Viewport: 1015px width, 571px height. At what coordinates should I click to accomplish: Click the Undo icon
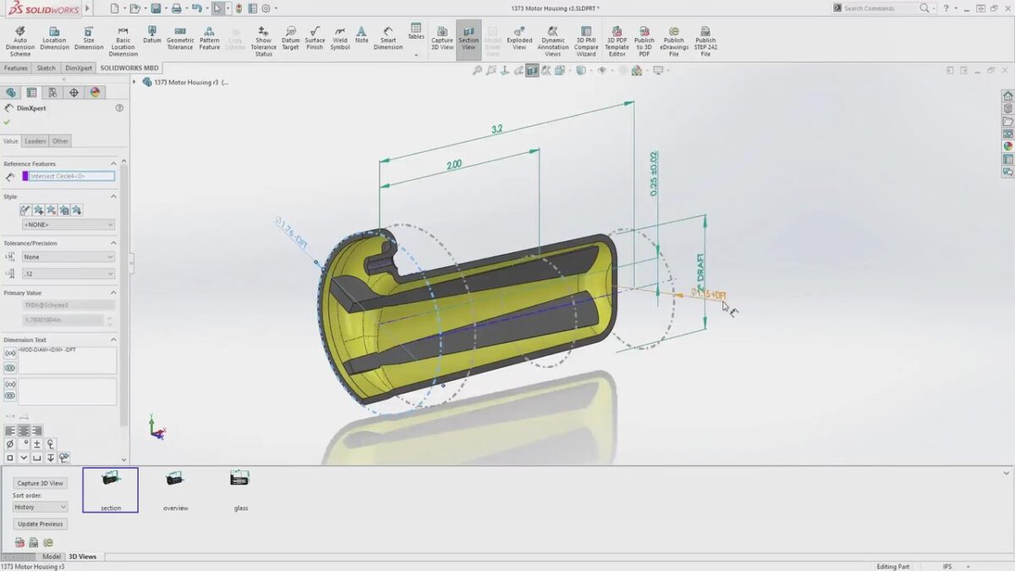click(197, 8)
